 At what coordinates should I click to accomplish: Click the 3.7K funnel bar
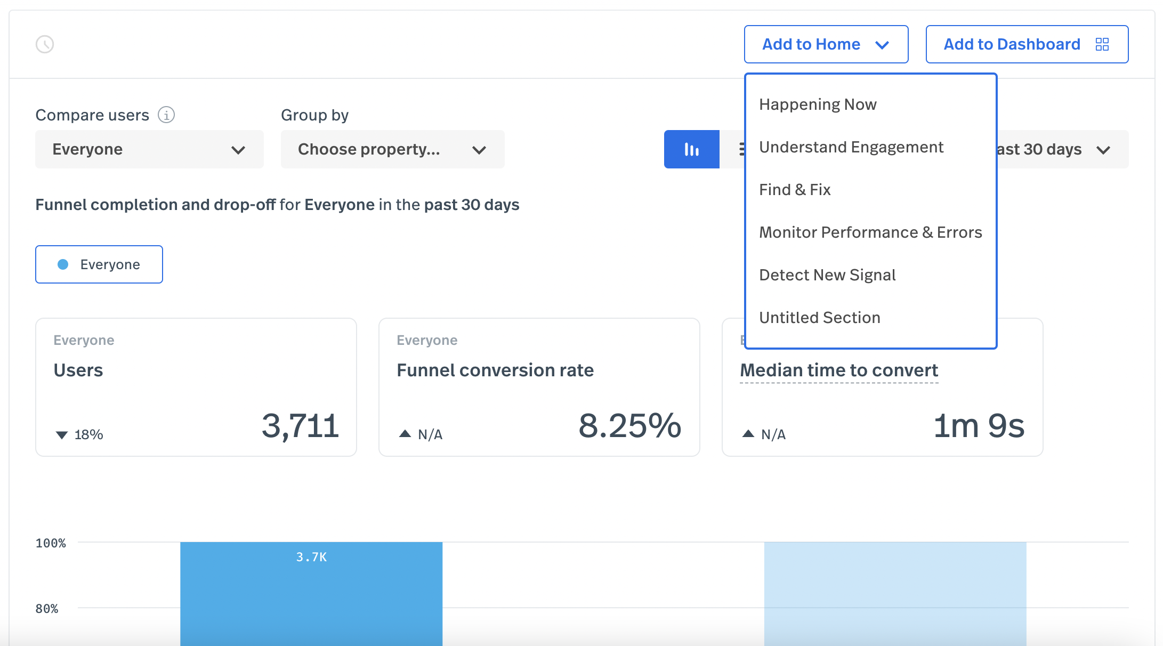pyautogui.click(x=311, y=592)
